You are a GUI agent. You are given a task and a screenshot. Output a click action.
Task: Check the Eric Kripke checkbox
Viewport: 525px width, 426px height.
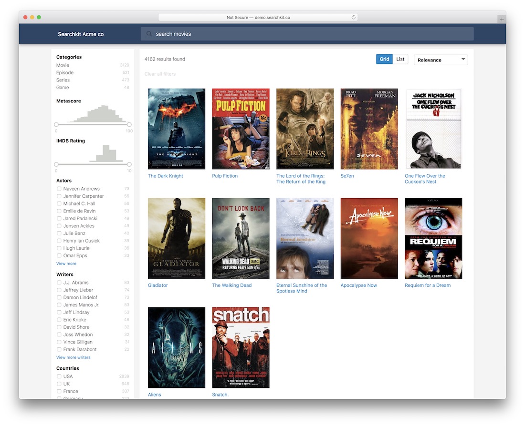(59, 320)
